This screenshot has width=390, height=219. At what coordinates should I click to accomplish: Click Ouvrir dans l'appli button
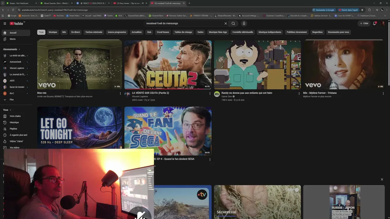348,10
